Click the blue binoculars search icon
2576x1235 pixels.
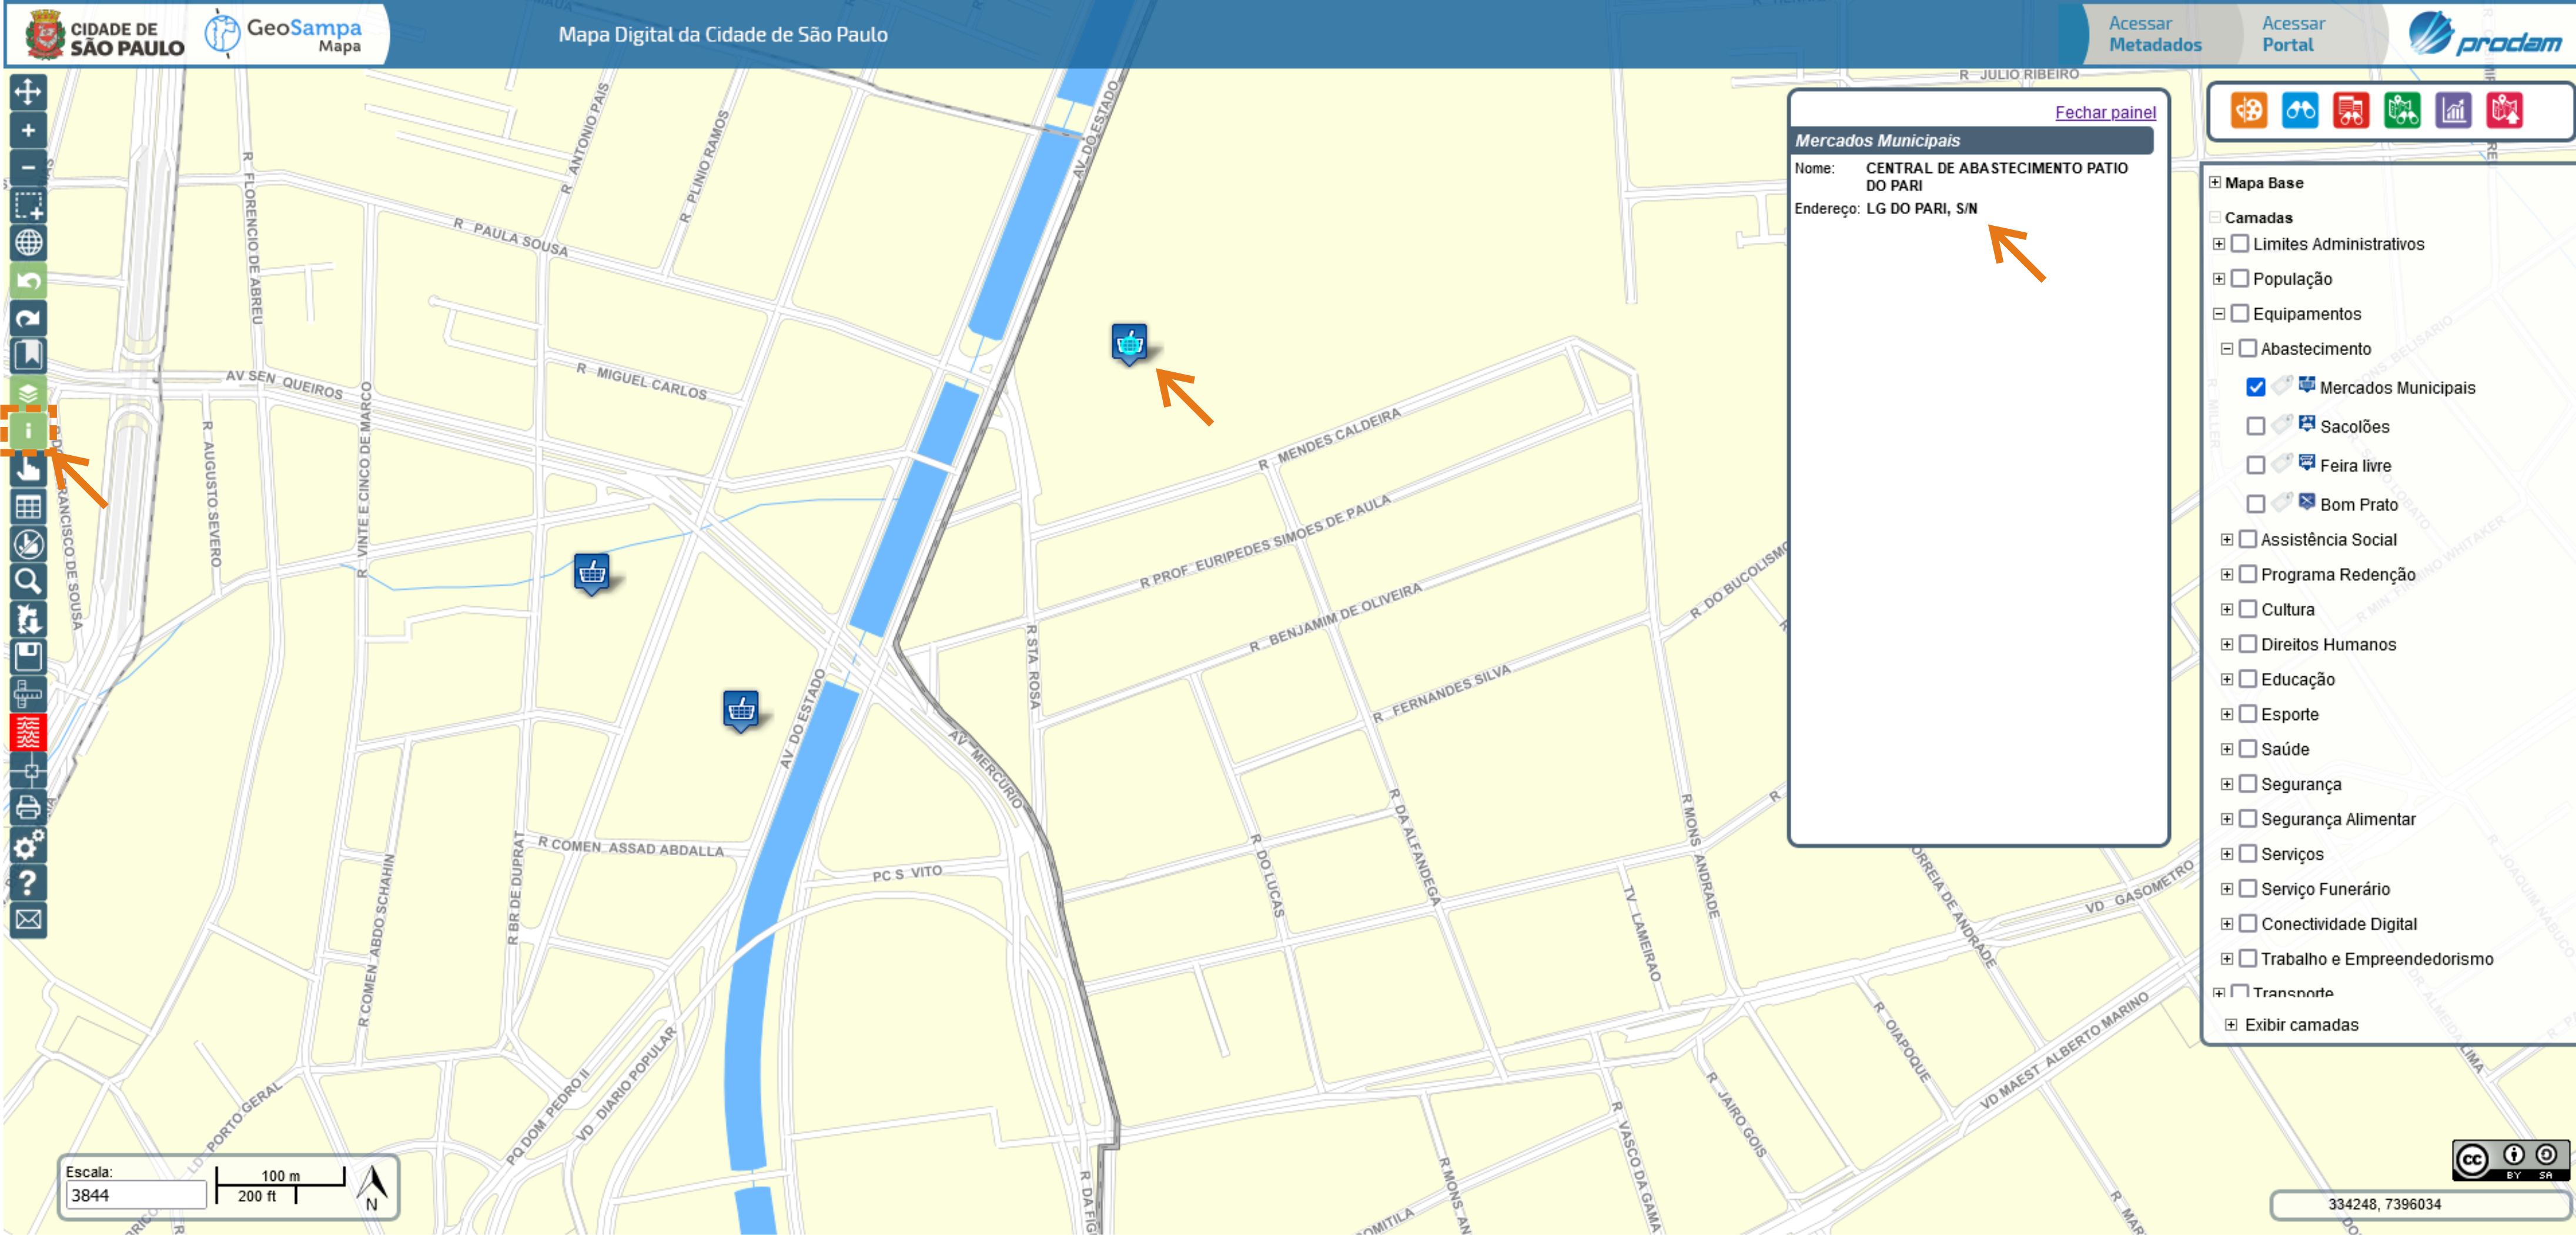point(2300,110)
